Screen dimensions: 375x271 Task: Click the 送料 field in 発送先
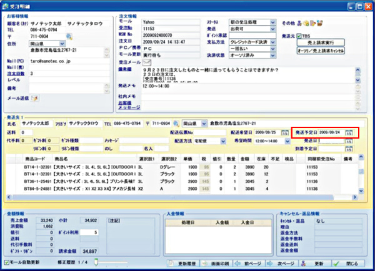tap(26, 132)
